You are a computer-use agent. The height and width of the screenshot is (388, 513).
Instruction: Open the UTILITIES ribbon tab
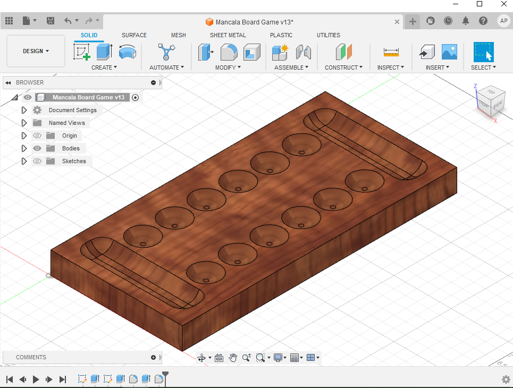tap(328, 35)
